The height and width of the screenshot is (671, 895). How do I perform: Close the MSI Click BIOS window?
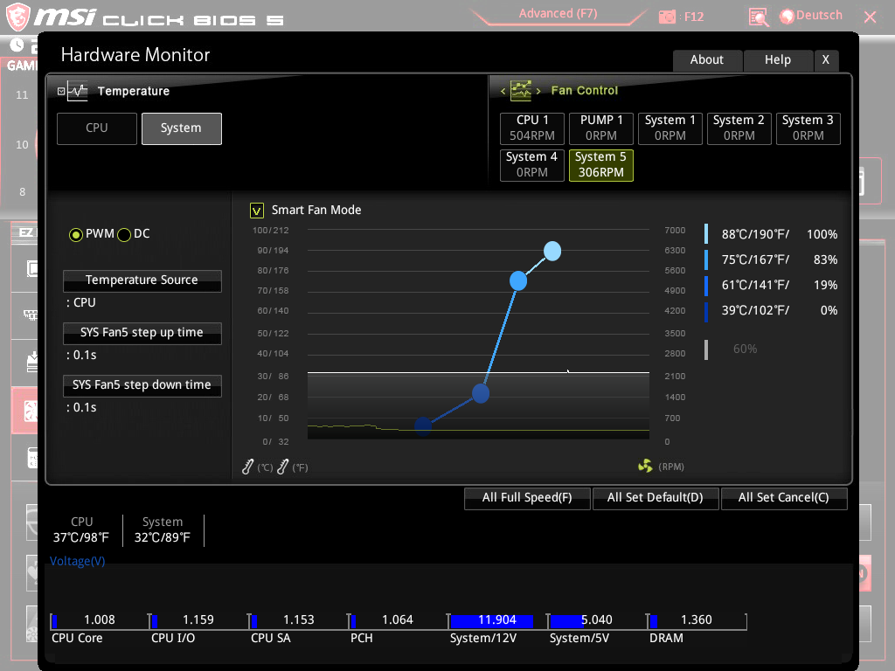point(870,17)
